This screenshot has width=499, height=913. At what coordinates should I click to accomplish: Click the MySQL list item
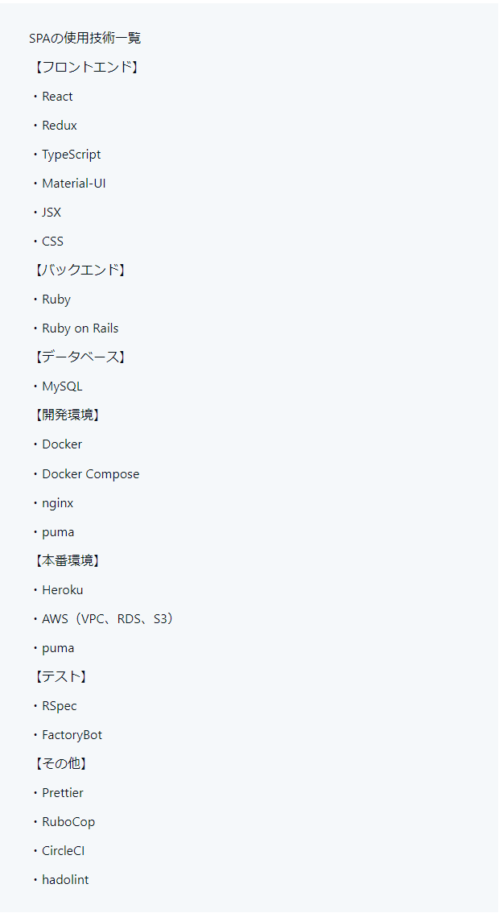click(62, 386)
